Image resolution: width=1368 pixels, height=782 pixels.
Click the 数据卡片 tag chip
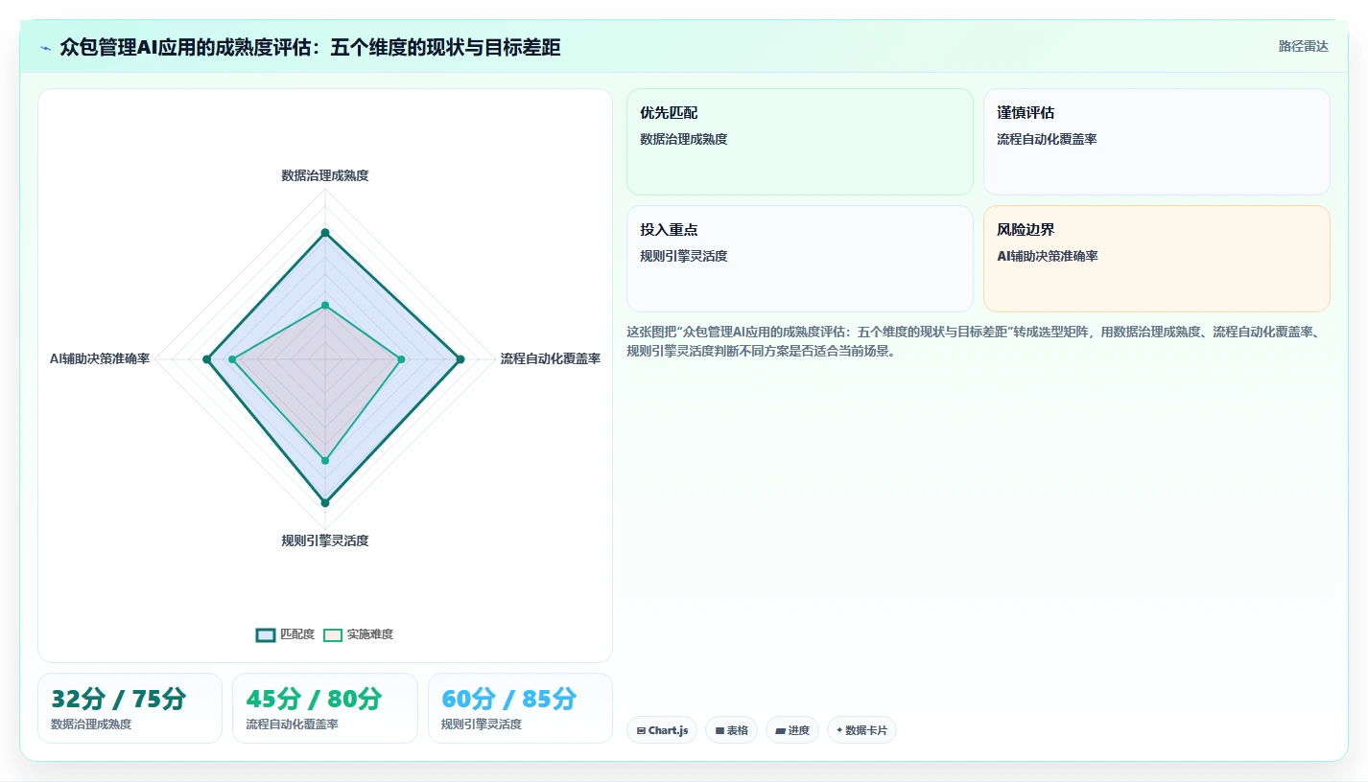(x=861, y=730)
